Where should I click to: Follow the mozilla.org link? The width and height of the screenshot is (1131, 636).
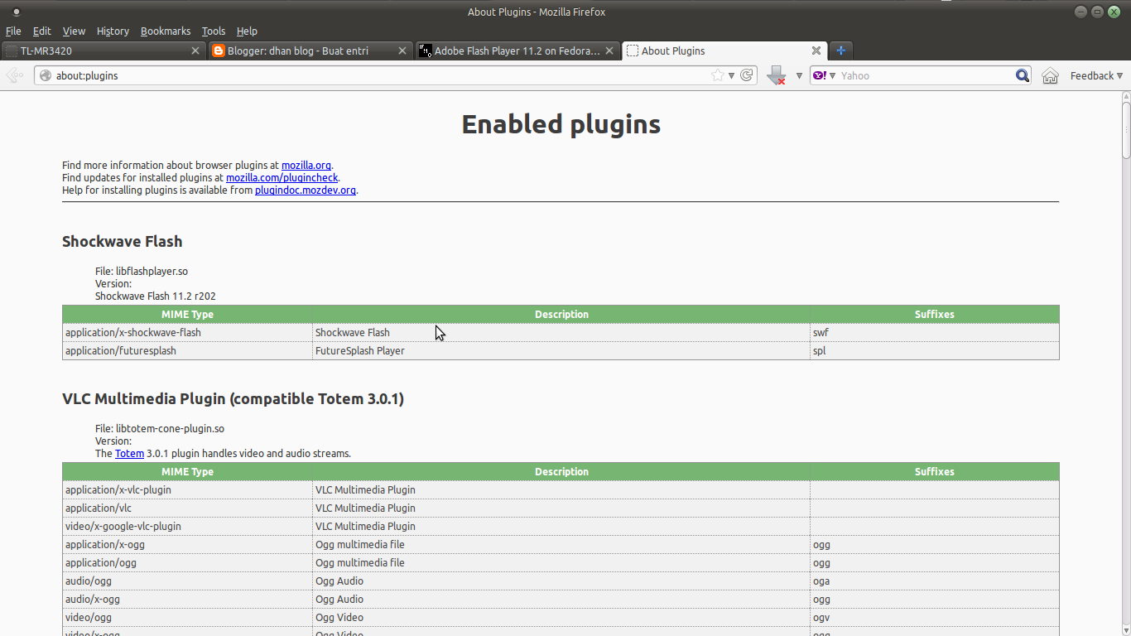306,165
